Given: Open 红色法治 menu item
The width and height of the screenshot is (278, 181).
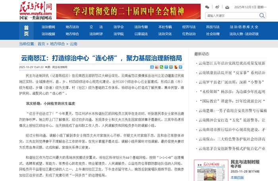Looking at the screenshot, I should coord(189,34).
